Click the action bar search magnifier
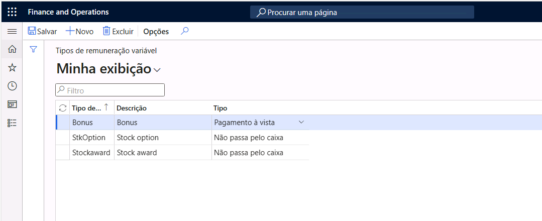Image resolution: width=542 pixels, height=221 pixels. (x=185, y=31)
